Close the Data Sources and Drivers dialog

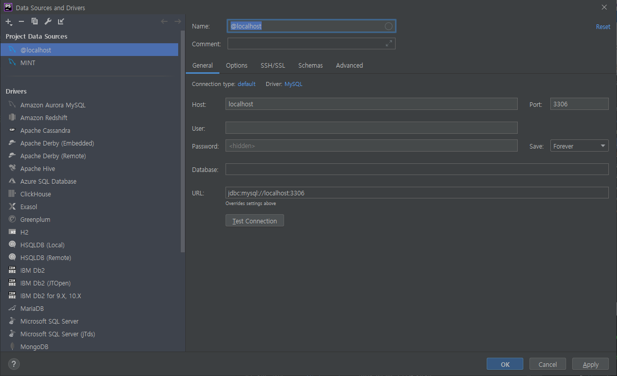(x=604, y=7)
